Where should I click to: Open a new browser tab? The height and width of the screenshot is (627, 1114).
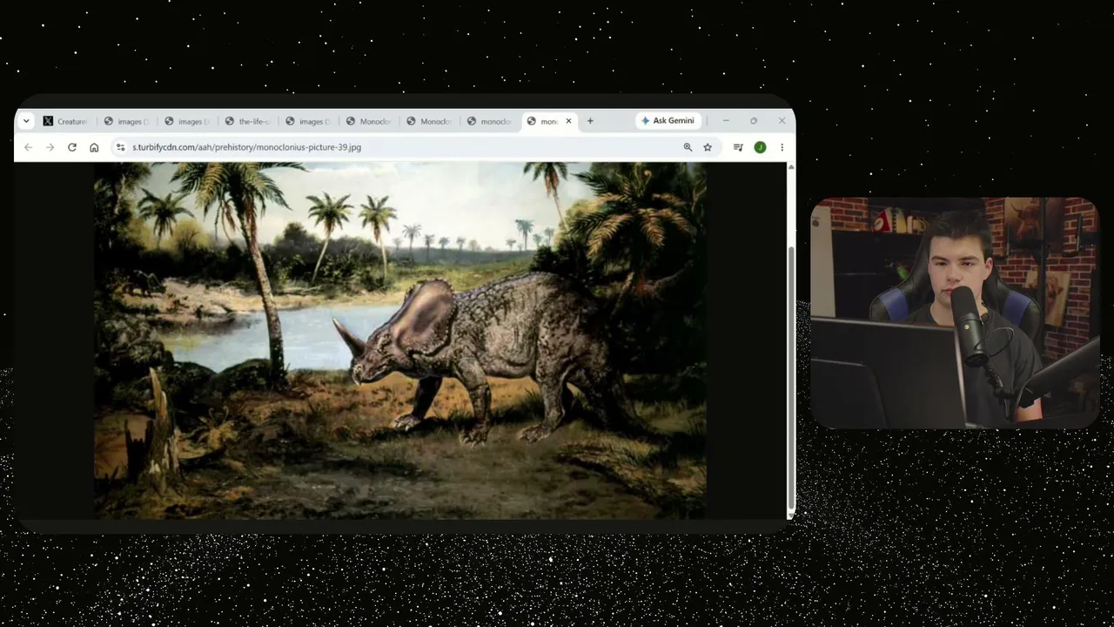[x=590, y=121]
